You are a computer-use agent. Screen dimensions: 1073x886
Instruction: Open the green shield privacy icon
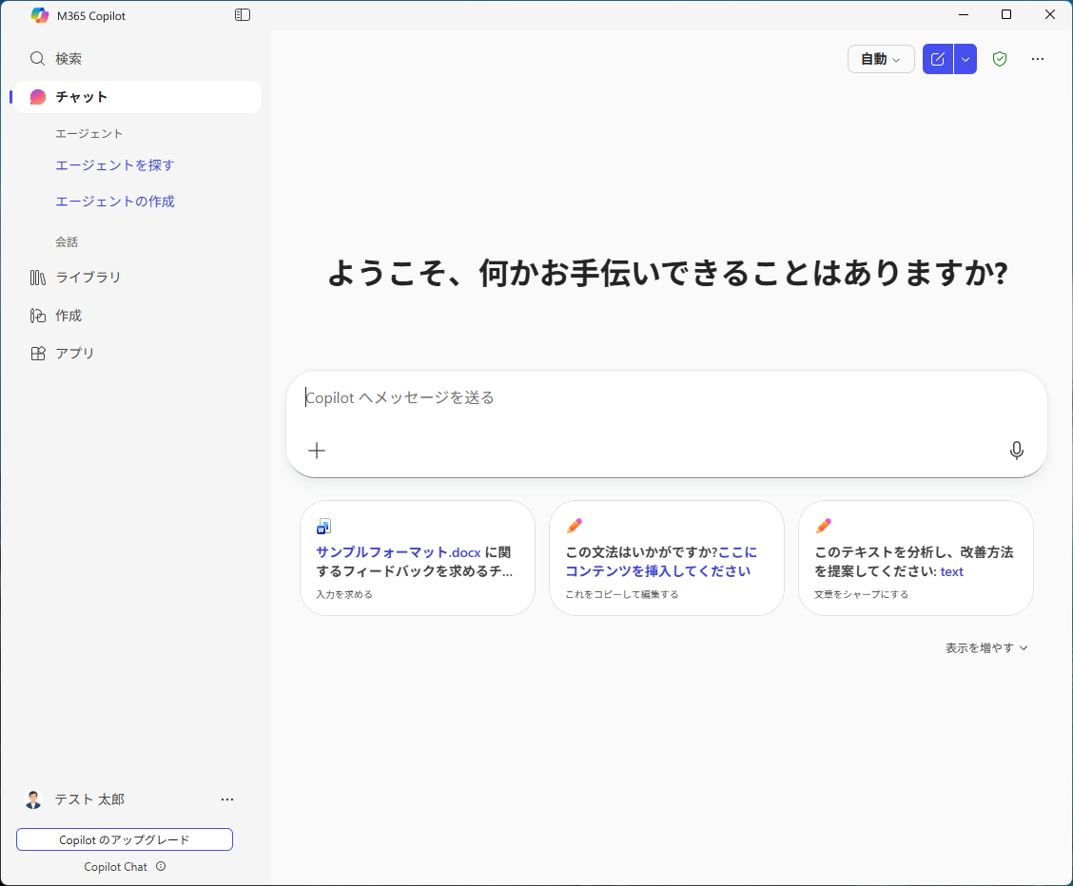(x=1000, y=58)
